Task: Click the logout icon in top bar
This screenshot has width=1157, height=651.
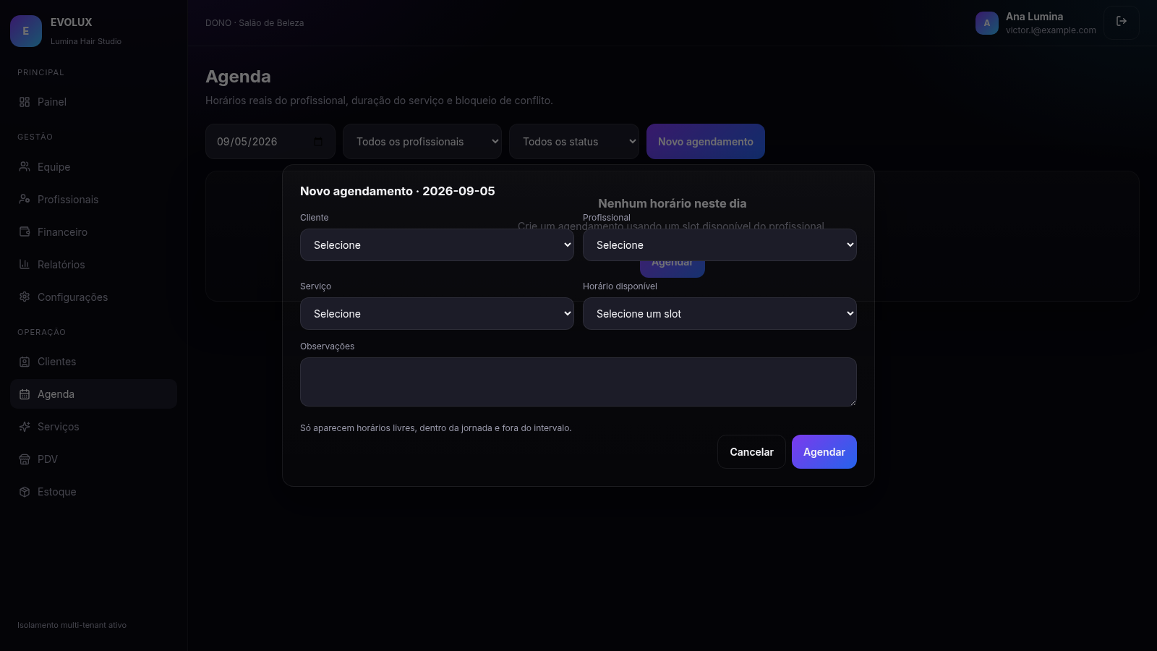Action: tap(1121, 22)
